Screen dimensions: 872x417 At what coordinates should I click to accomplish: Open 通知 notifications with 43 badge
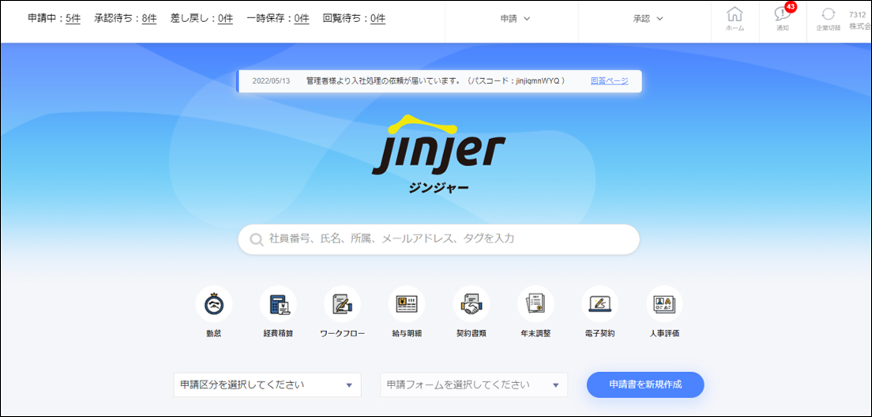(782, 19)
